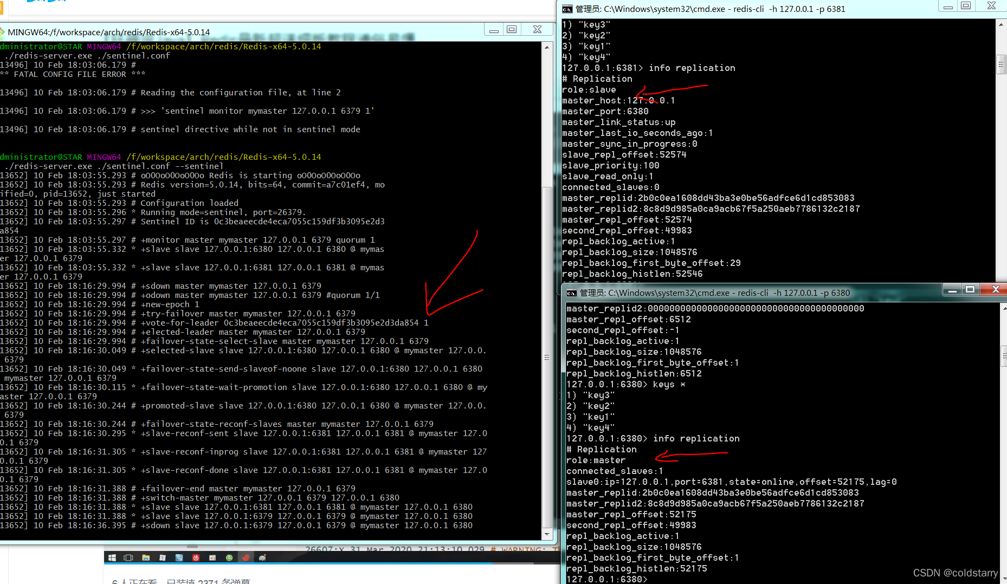Click 'master_port:6380' in the 6381 window
The image size is (1007, 584).
coord(605,112)
